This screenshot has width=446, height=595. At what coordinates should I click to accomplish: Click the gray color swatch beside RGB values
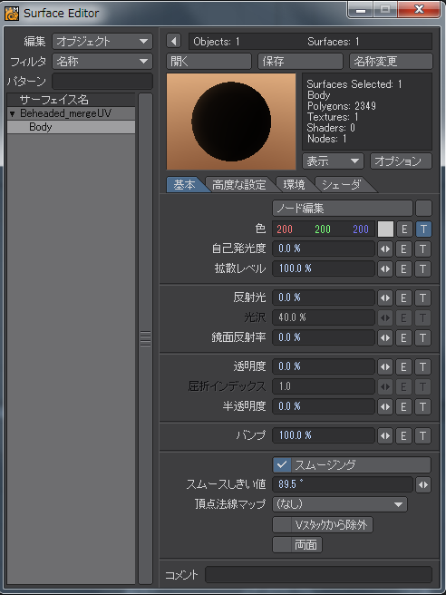[x=385, y=229]
